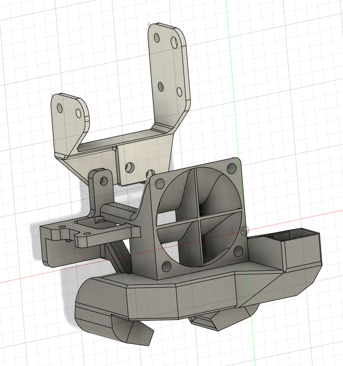Pick the top-left screw hole of the fan frame
The height and width of the screenshot is (366, 343).
pos(160,184)
